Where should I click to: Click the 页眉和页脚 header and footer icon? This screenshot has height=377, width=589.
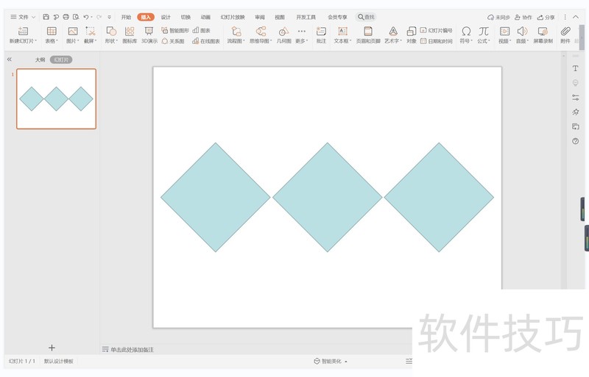tap(368, 35)
